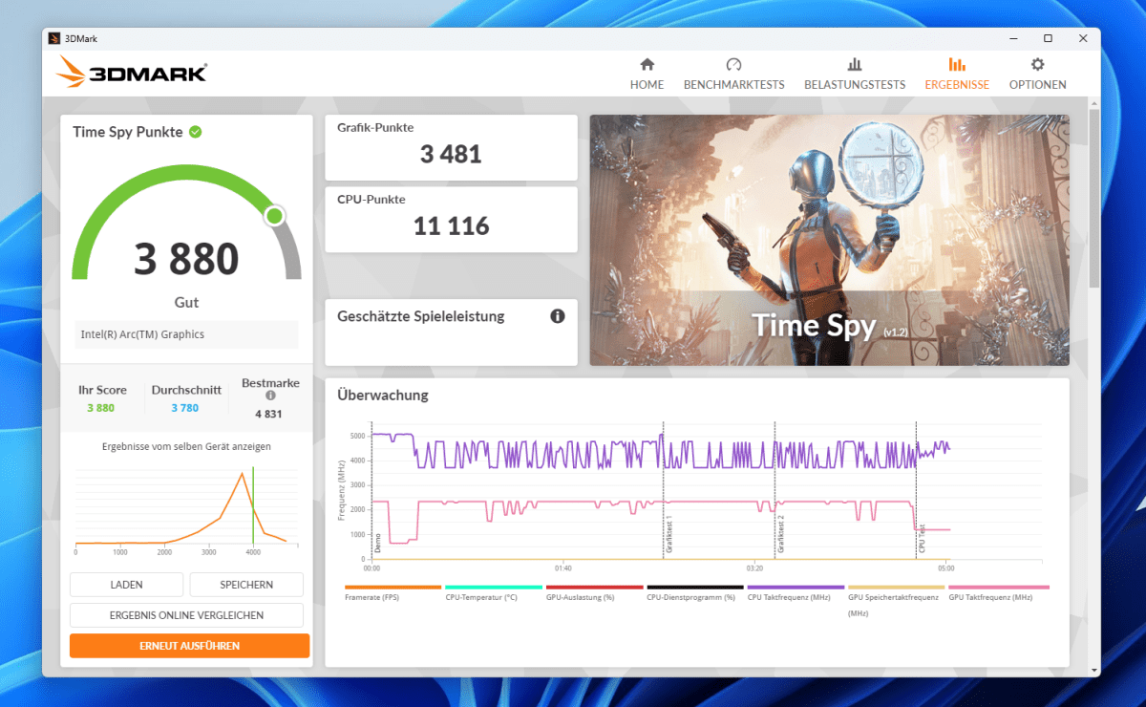The height and width of the screenshot is (707, 1146).
Task: Maximize the 3DMark window
Action: click(1048, 38)
